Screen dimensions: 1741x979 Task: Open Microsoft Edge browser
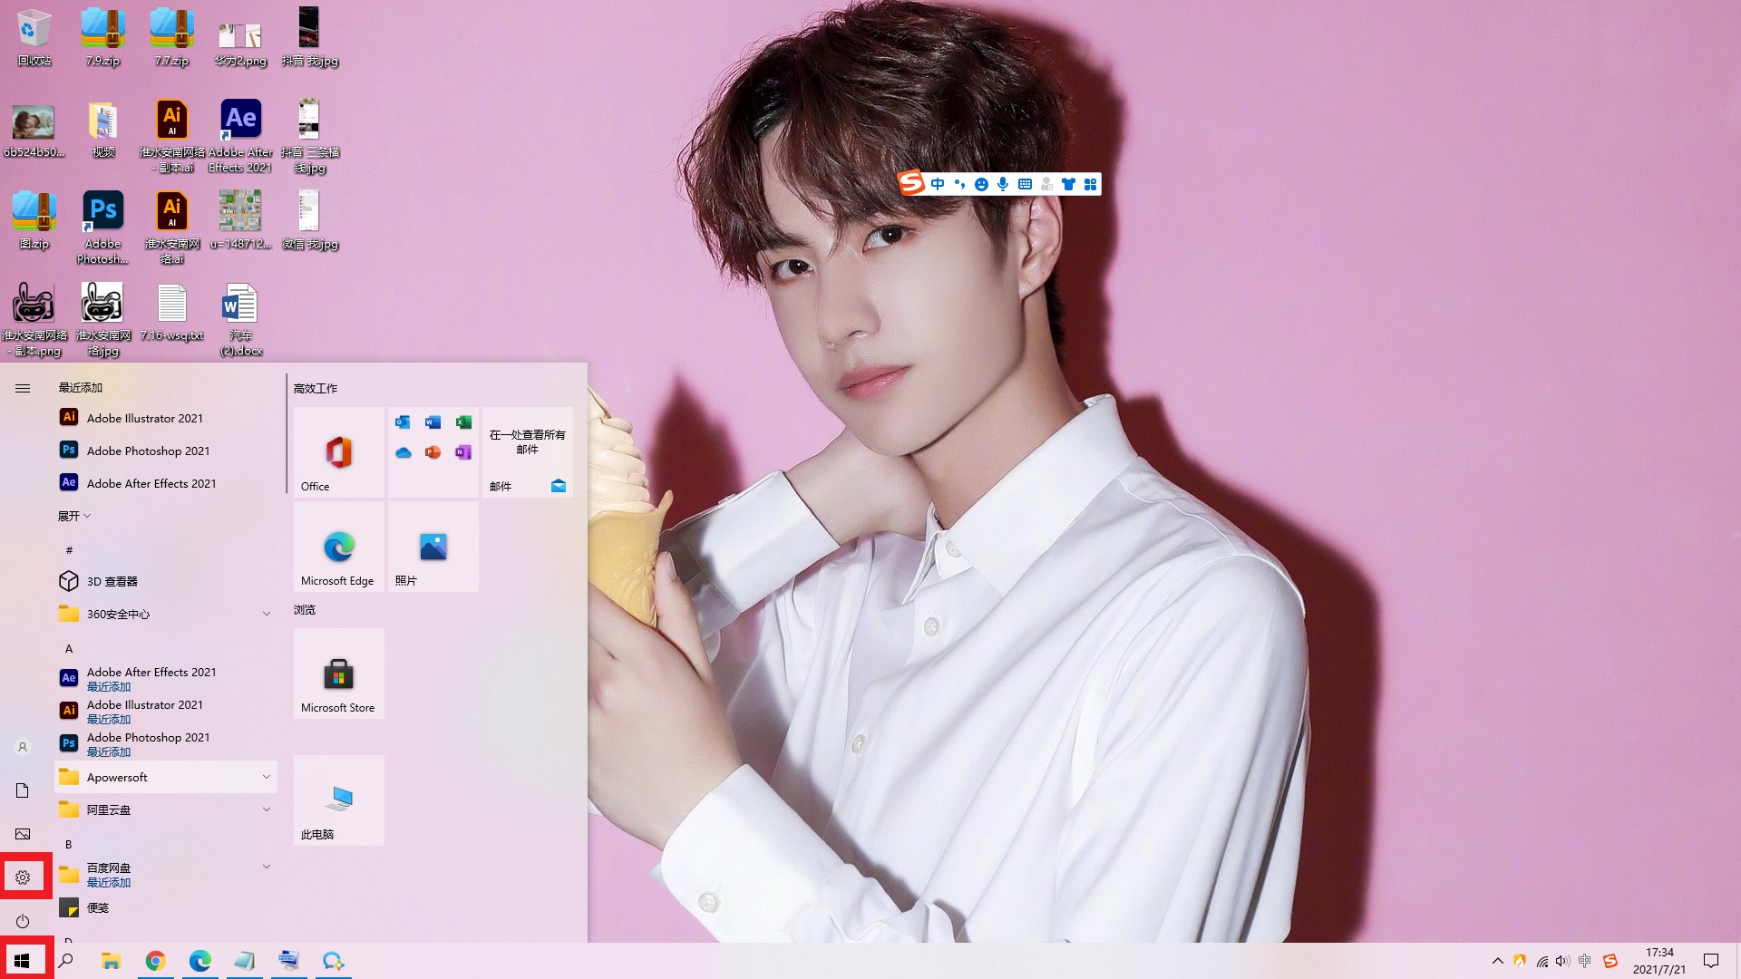[x=337, y=547]
